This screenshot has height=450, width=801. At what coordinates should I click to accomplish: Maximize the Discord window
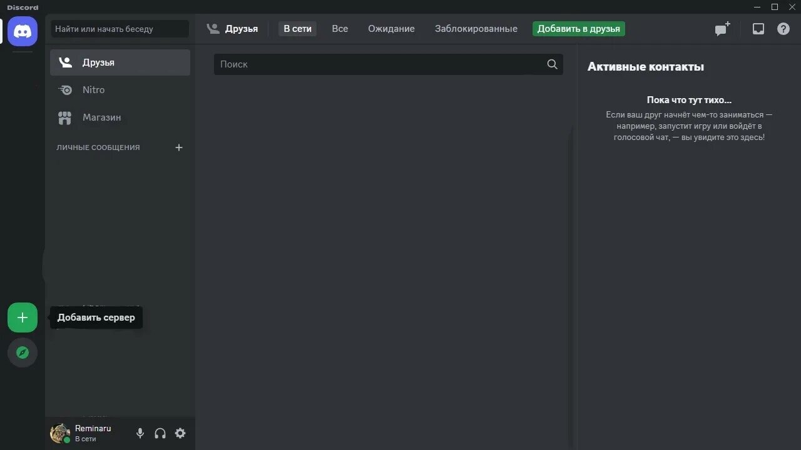[x=775, y=7]
